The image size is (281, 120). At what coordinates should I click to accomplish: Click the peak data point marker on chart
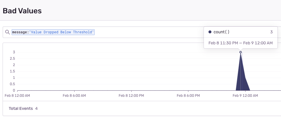click(241, 52)
